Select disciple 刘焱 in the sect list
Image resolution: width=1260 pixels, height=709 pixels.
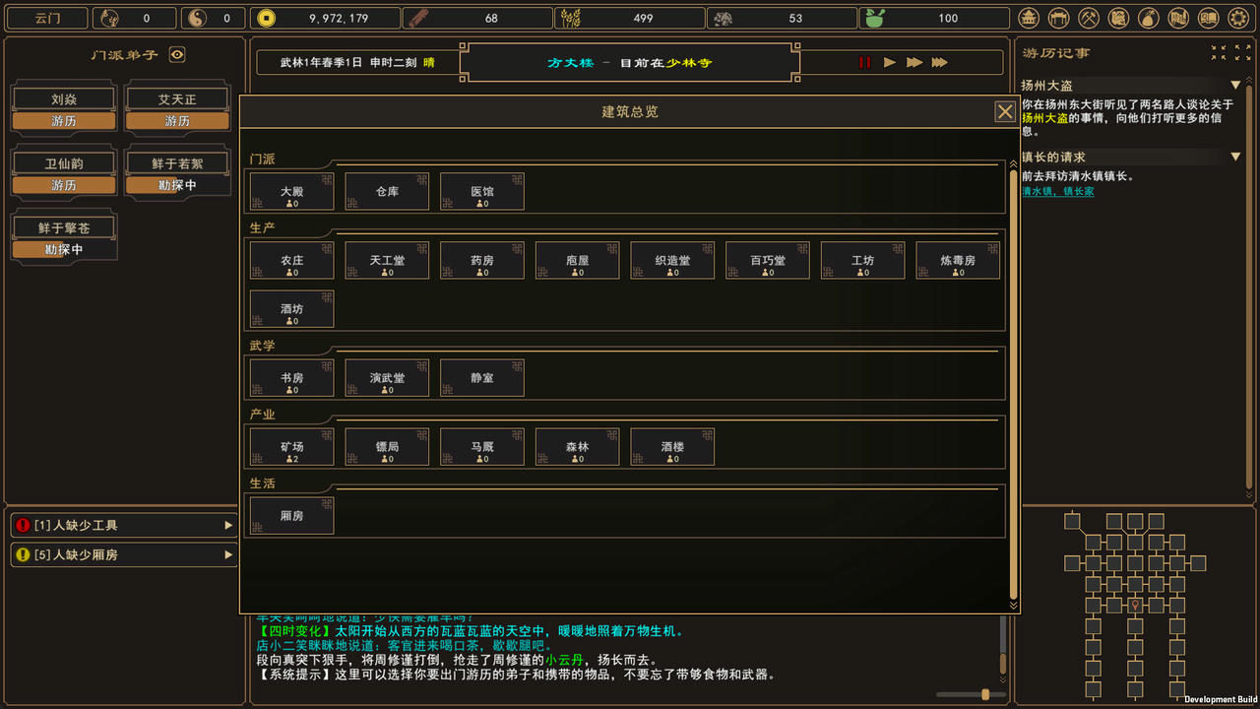[x=64, y=99]
